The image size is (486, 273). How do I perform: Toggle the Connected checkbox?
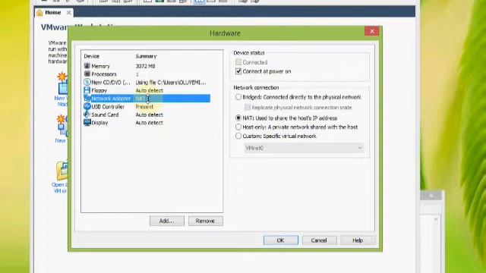[238, 62]
